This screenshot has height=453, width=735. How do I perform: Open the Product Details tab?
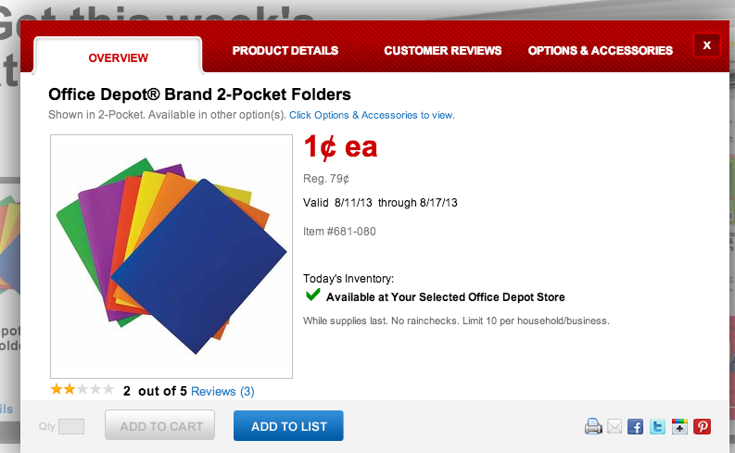pos(285,51)
